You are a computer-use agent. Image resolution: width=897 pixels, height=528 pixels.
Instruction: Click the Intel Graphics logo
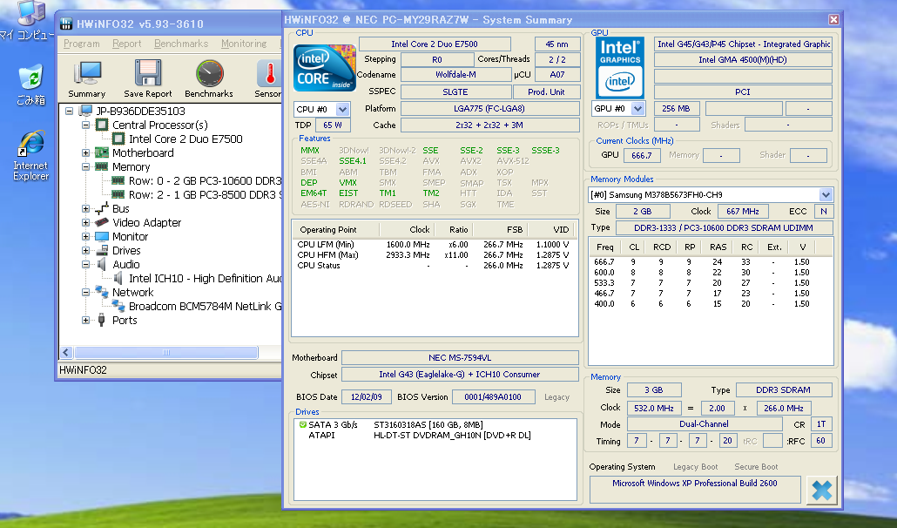click(x=620, y=68)
